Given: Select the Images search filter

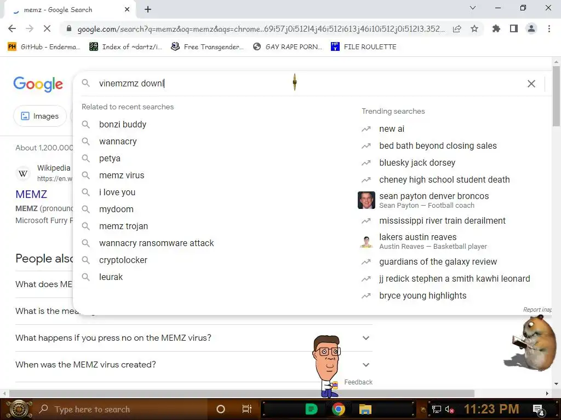Looking at the screenshot, I should tap(39, 116).
